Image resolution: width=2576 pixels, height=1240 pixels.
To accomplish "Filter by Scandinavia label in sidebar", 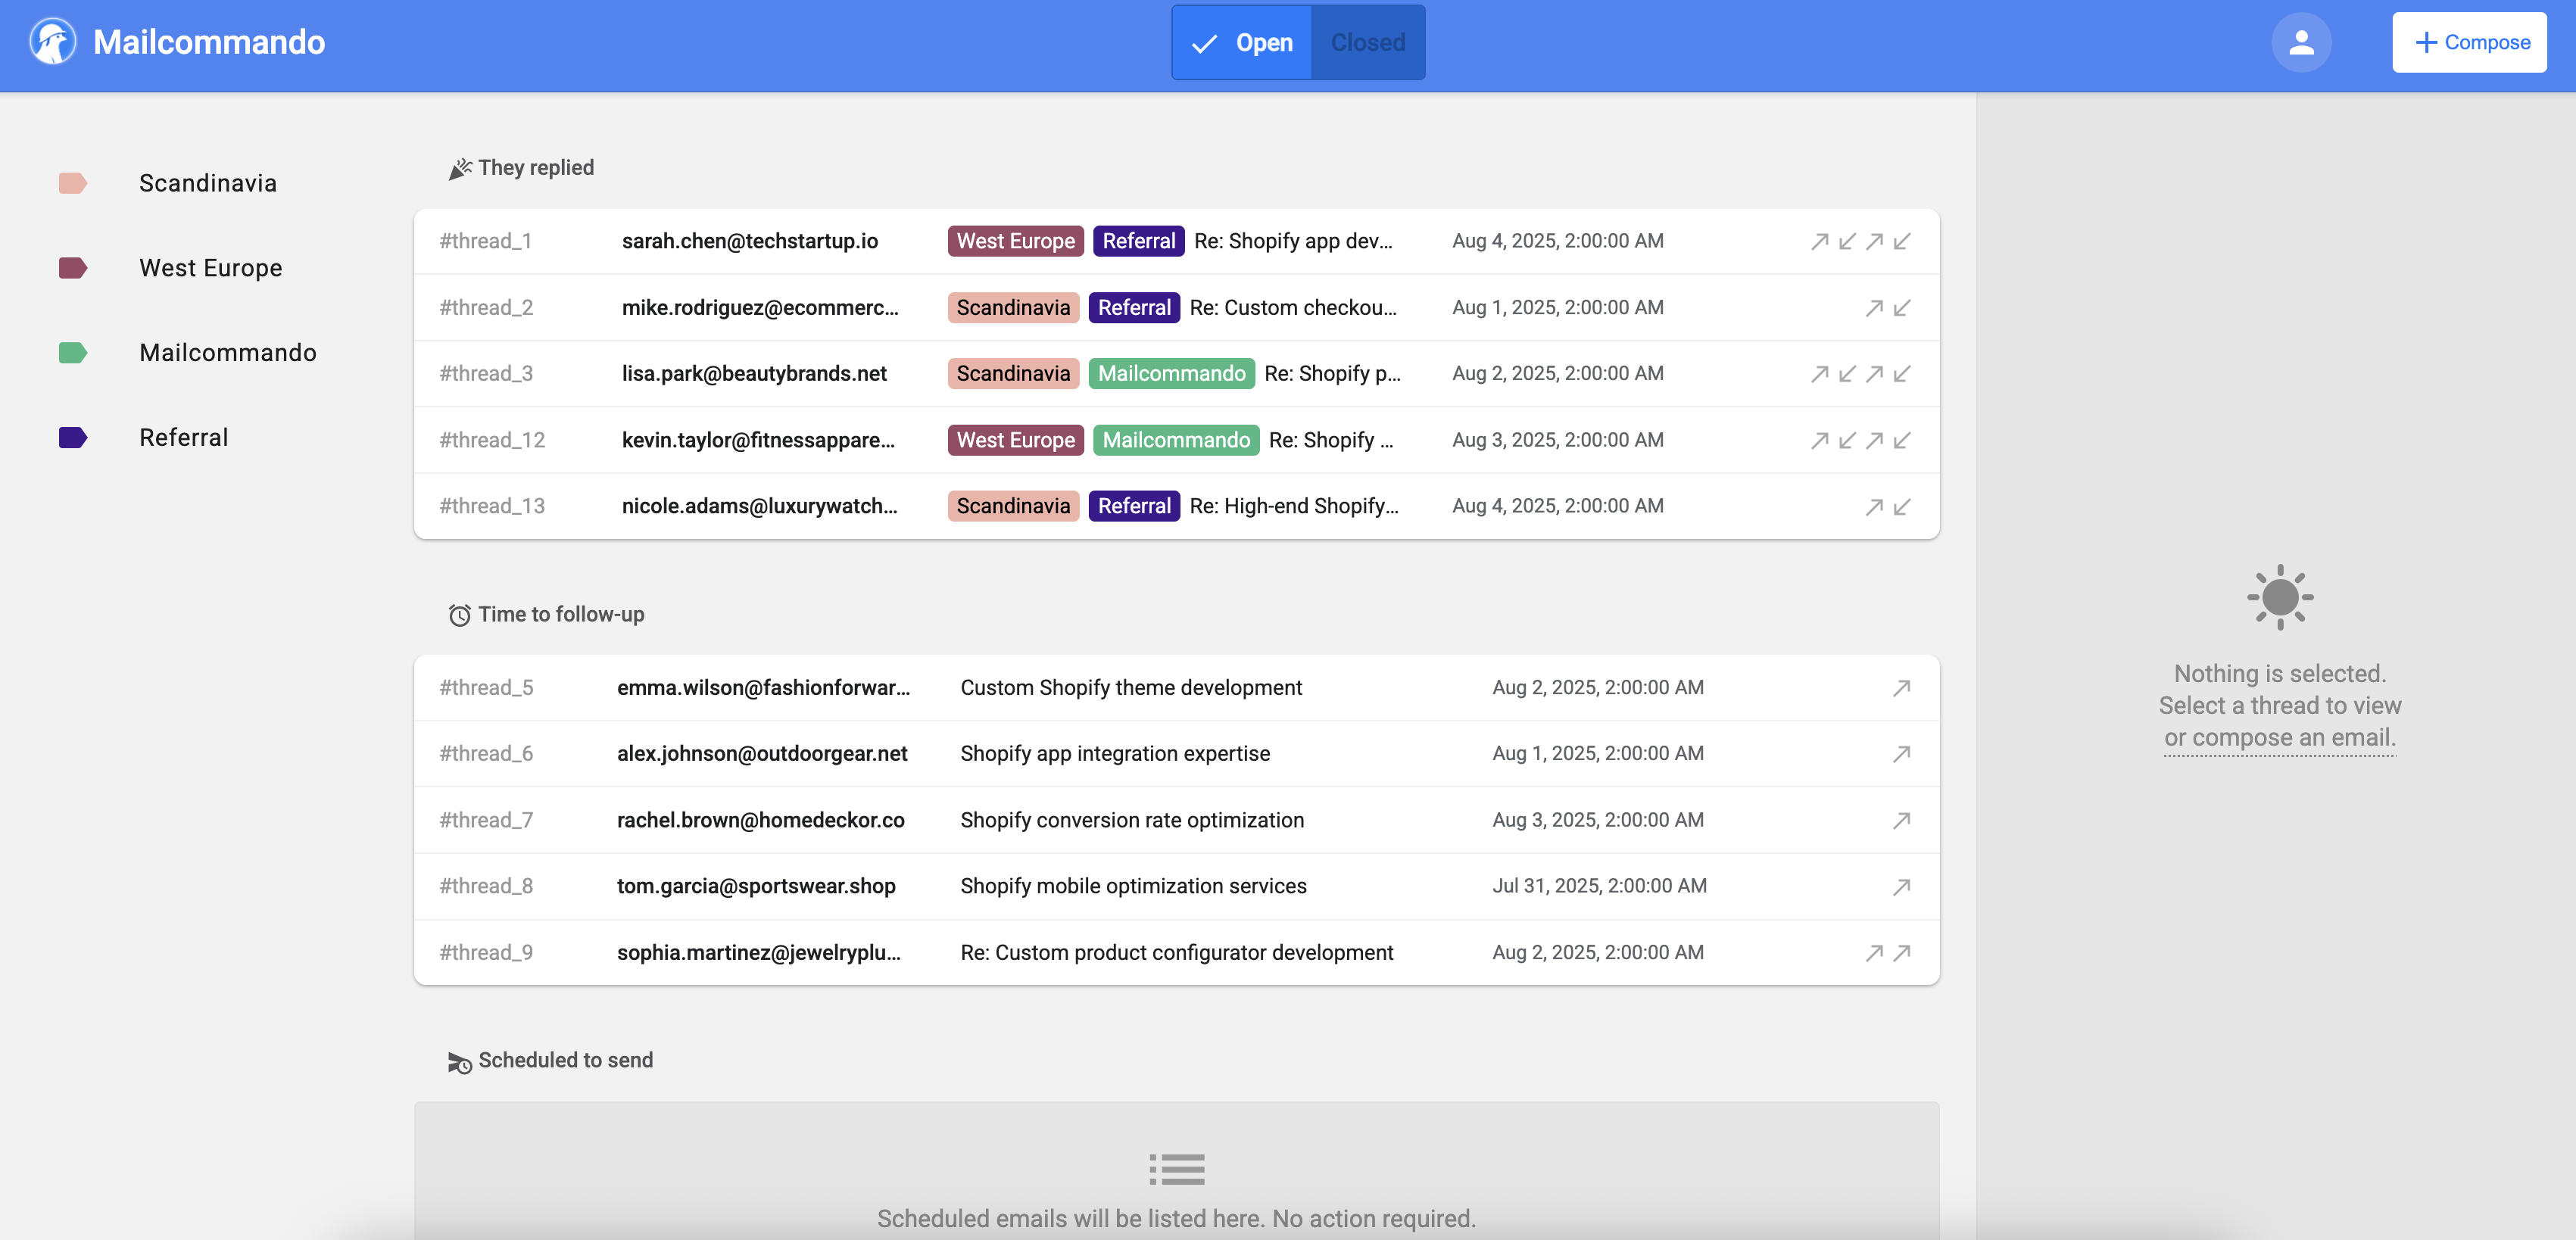I will (x=208, y=183).
